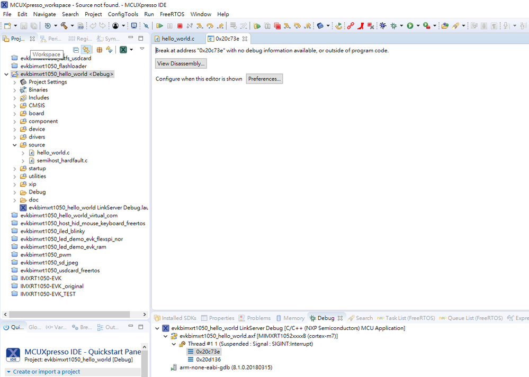
Task: Click the user profile circle icon
Action: click(x=116, y=25)
